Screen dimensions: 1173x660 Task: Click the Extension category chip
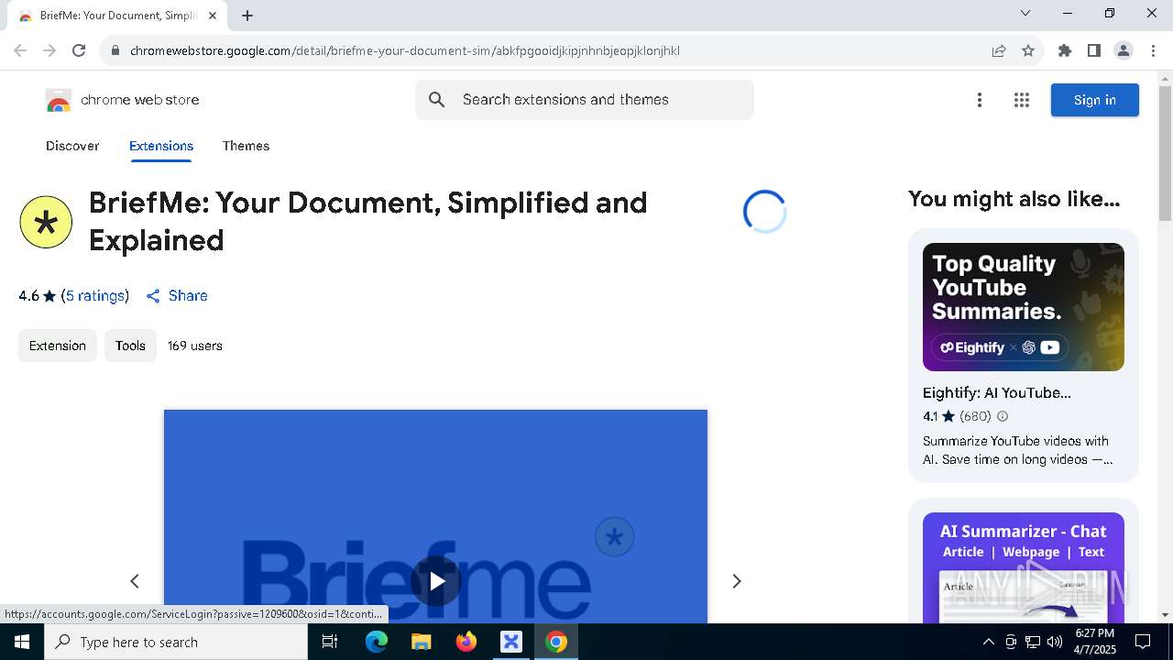click(58, 346)
